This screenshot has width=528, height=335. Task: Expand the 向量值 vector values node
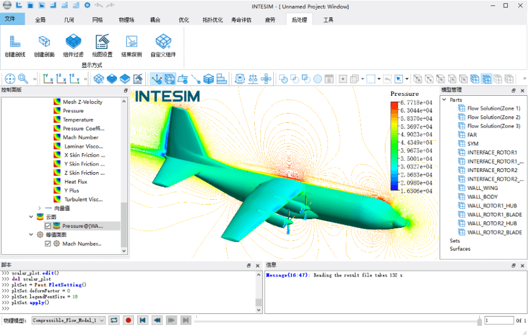(x=39, y=208)
